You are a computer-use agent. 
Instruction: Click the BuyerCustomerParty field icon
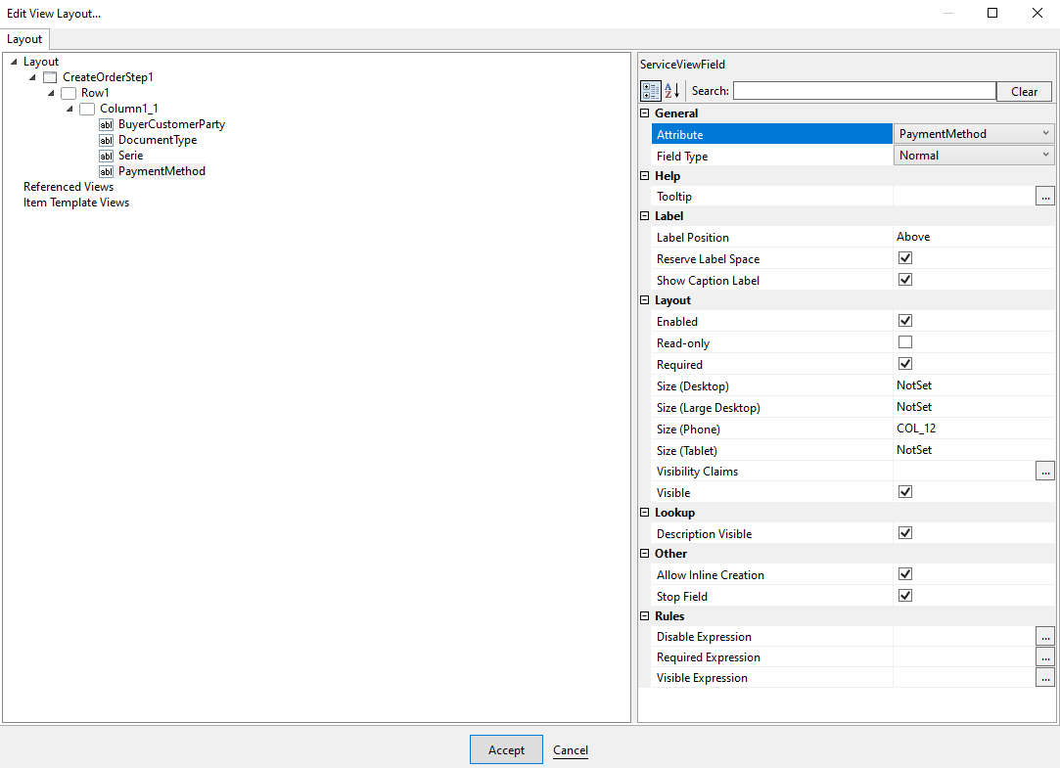click(x=106, y=125)
